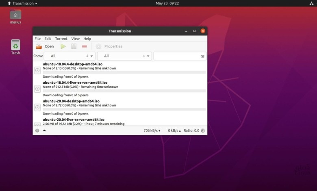
Task: Click pause button for ubuntu-18.04.4-desktop-amd64.iso
Action: tap(37, 70)
